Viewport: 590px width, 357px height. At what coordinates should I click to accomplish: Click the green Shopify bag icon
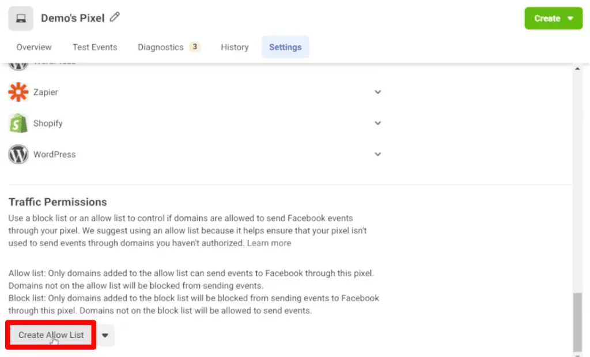pyautogui.click(x=18, y=123)
